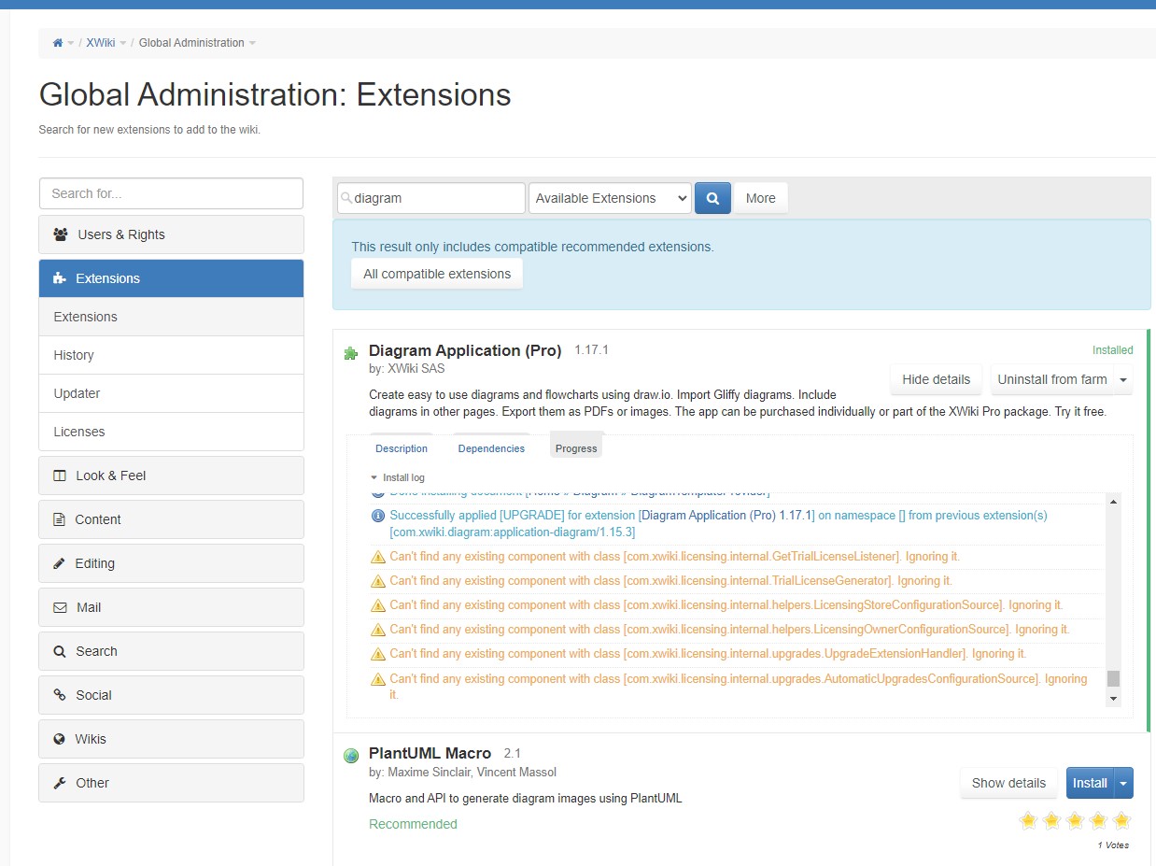This screenshot has height=866, width=1156.
Task: Click the install log scrollbar down arrow
Action: click(1113, 698)
